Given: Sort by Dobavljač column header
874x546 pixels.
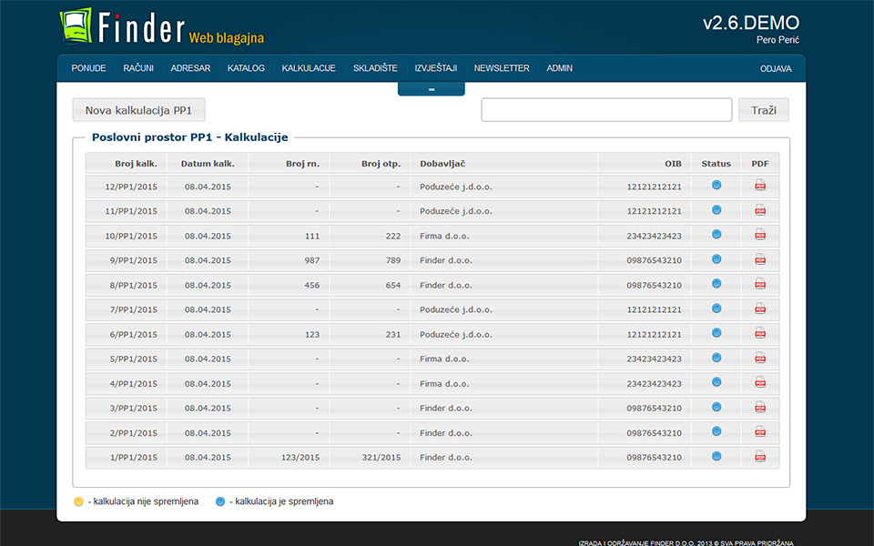Looking at the screenshot, I should pos(442,164).
